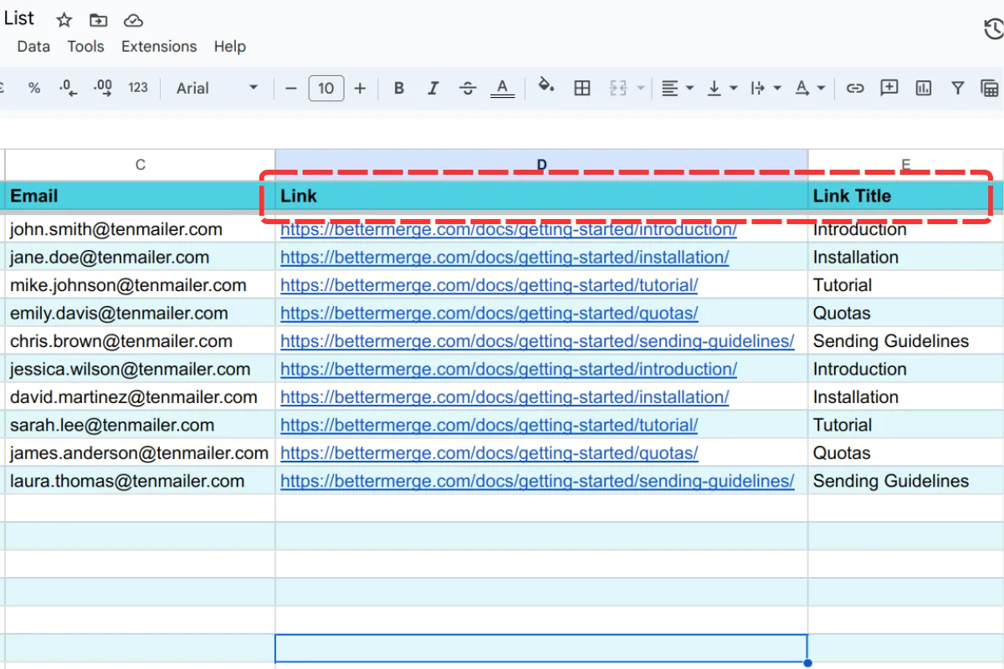
Task: Apply strikethrough to selected text
Action: (468, 88)
